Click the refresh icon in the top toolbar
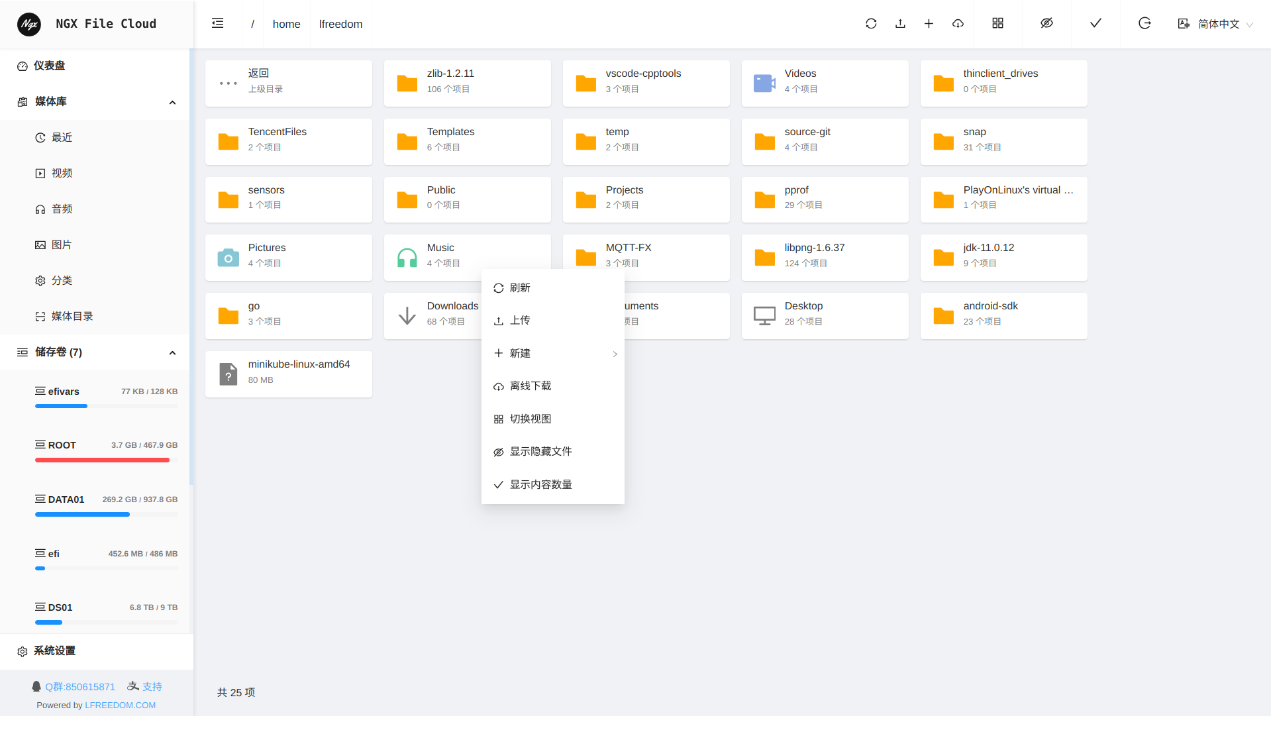The image size is (1271, 732). [x=871, y=23]
